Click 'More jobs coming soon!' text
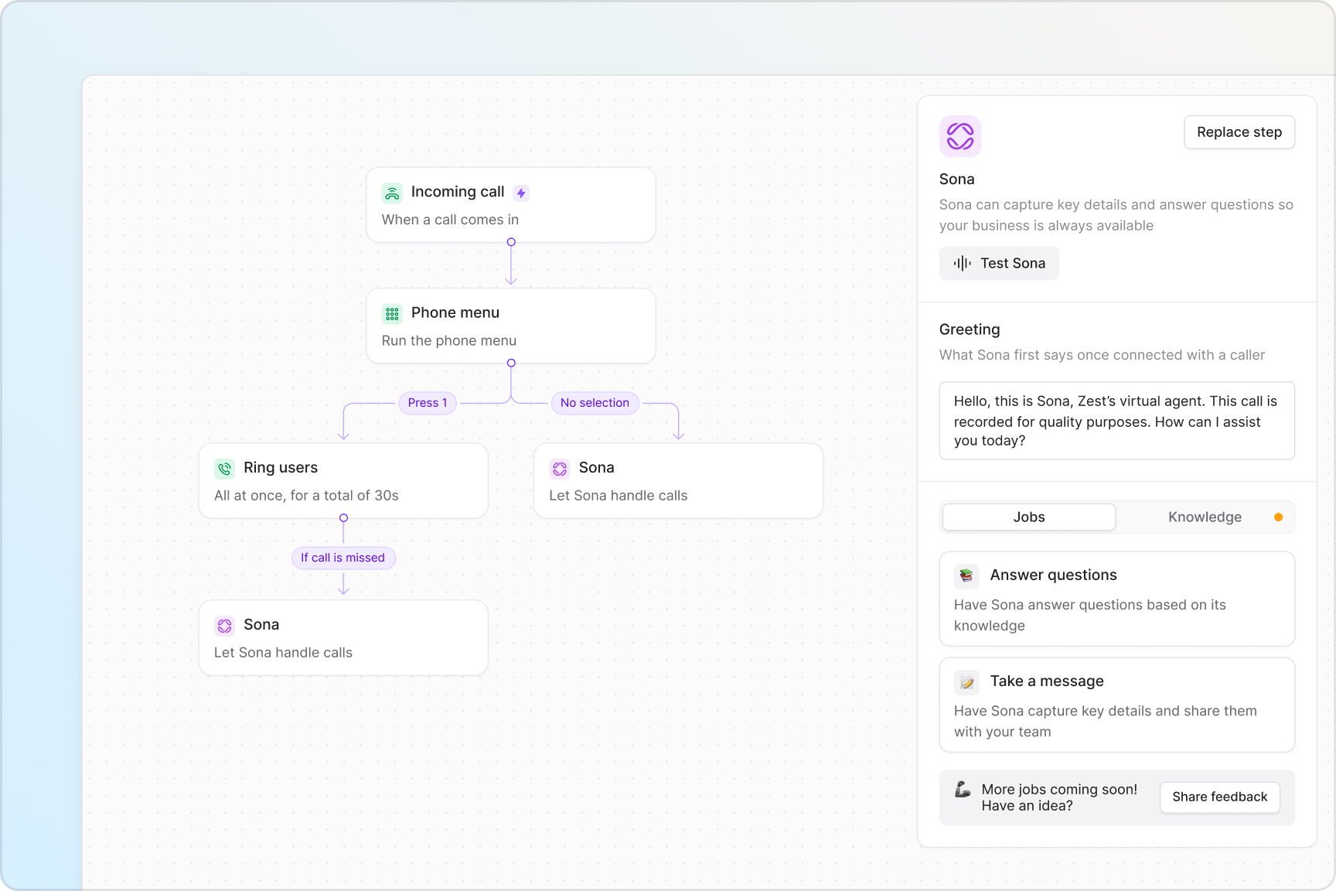Screen dimensions: 1336x891 click(x=1059, y=789)
